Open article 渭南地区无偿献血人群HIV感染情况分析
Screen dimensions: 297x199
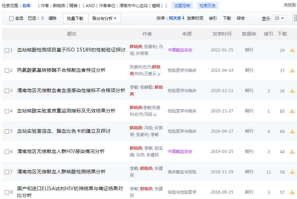pos(61,151)
